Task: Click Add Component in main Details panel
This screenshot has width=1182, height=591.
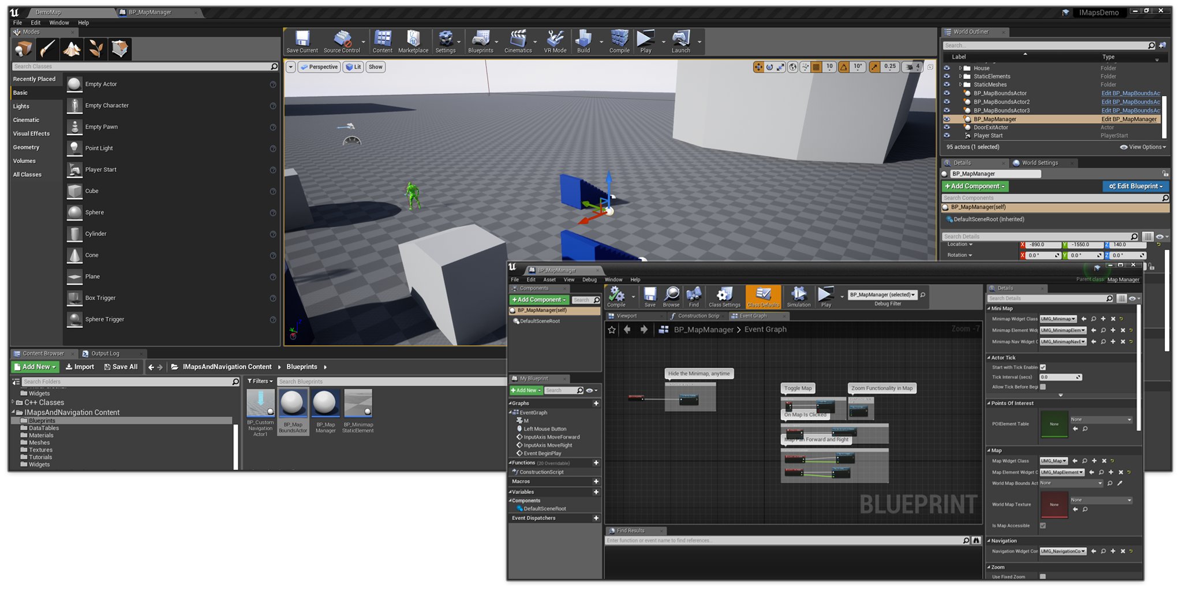Action: (975, 186)
